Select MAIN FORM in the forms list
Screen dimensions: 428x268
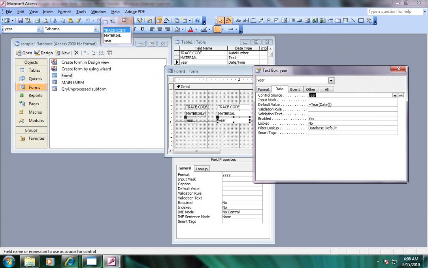pos(73,82)
